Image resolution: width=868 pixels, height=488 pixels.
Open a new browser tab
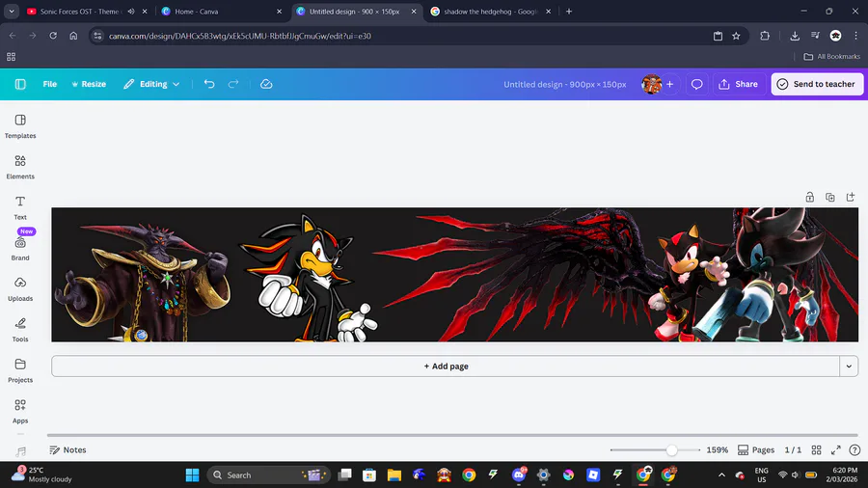tap(568, 11)
